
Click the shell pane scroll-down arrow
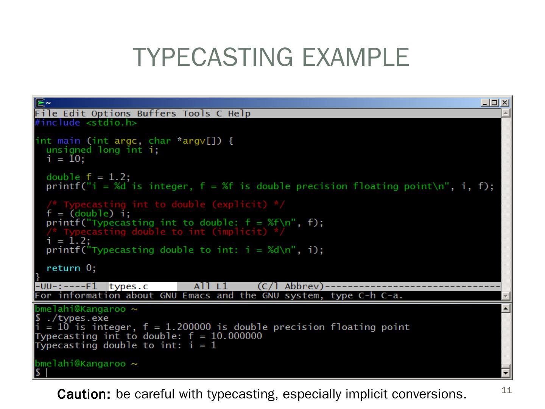(506, 373)
